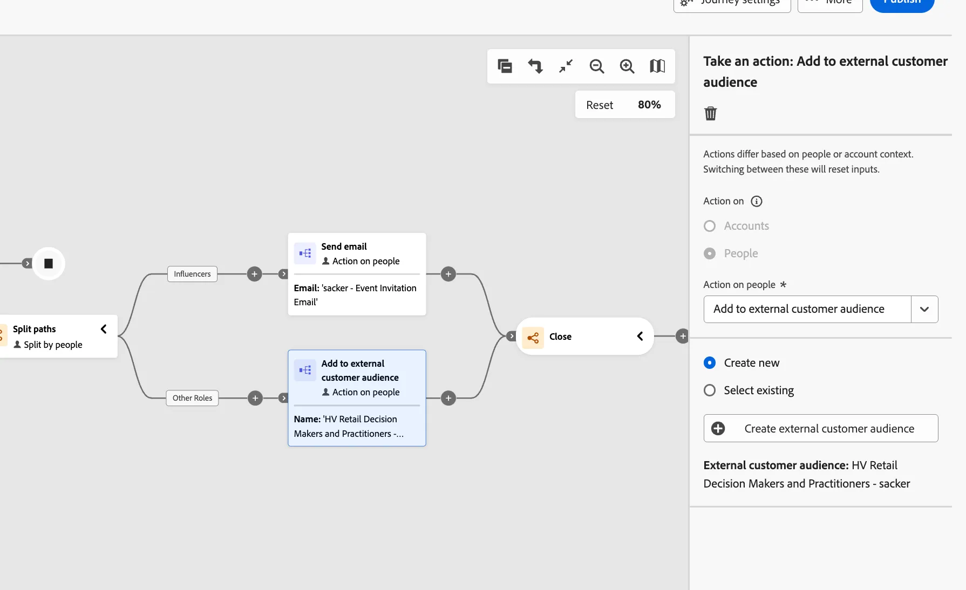
Task: Click the undo arrow toolbar icon
Action: click(535, 66)
